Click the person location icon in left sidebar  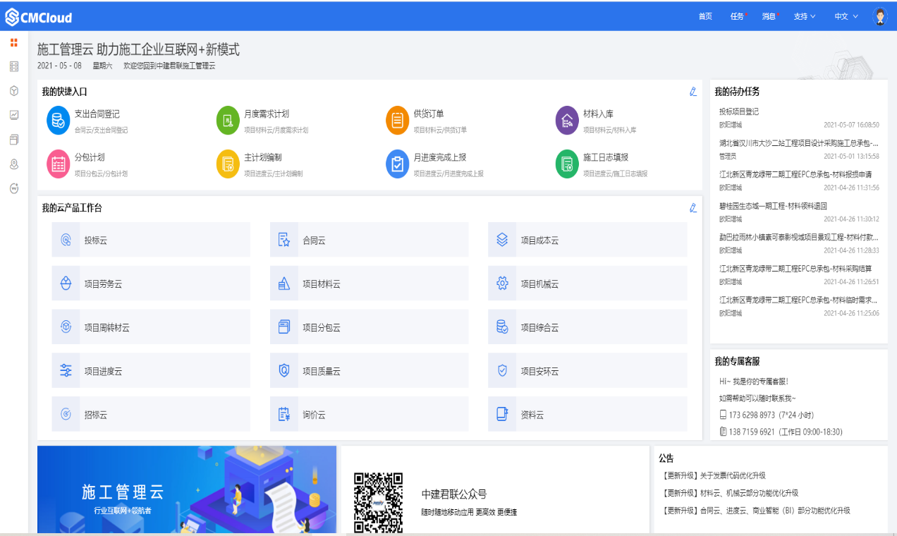(x=14, y=164)
